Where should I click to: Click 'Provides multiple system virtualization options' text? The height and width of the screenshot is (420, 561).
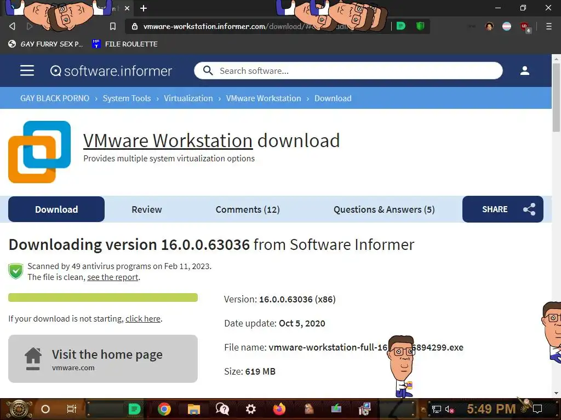pos(169,158)
